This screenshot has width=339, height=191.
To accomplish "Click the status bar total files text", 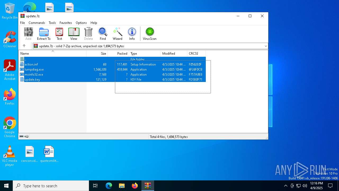I will [x=169, y=137].
